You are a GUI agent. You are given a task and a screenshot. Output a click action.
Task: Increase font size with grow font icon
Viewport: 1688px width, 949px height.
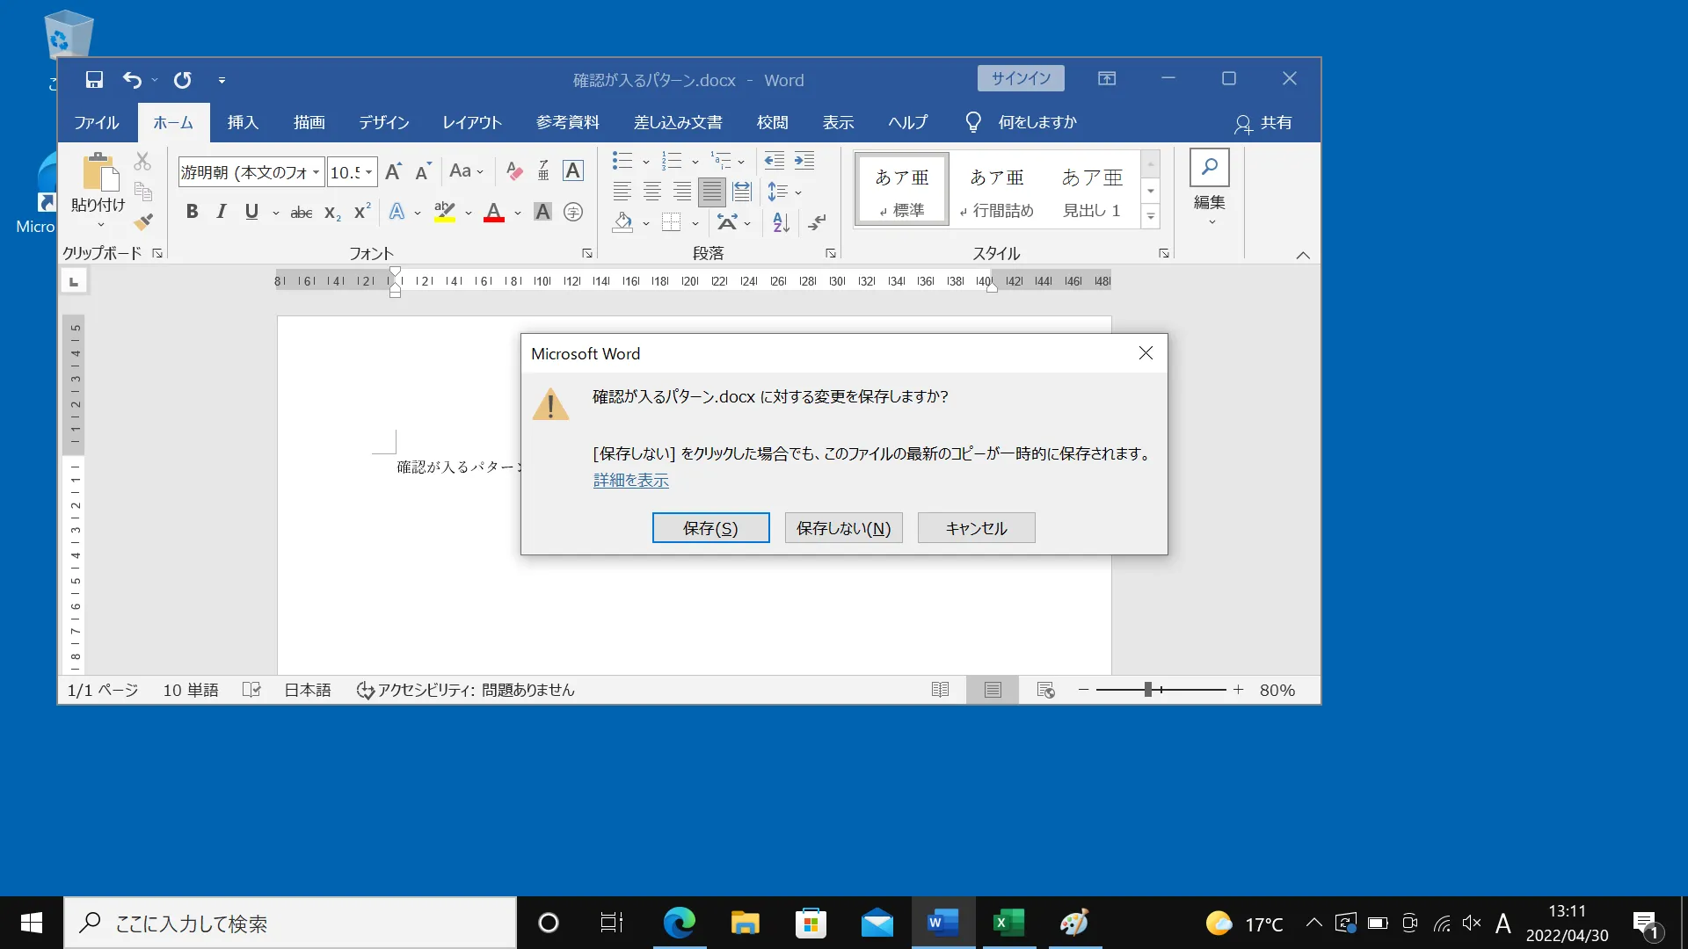tap(393, 171)
